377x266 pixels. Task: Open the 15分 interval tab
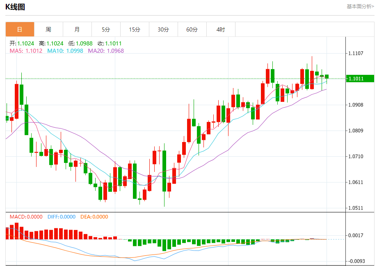click(x=135, y=29)
